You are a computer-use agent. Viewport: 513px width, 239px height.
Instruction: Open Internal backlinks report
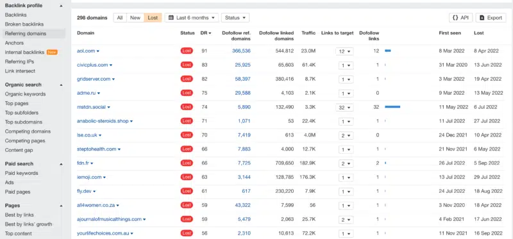coord(24,53)
